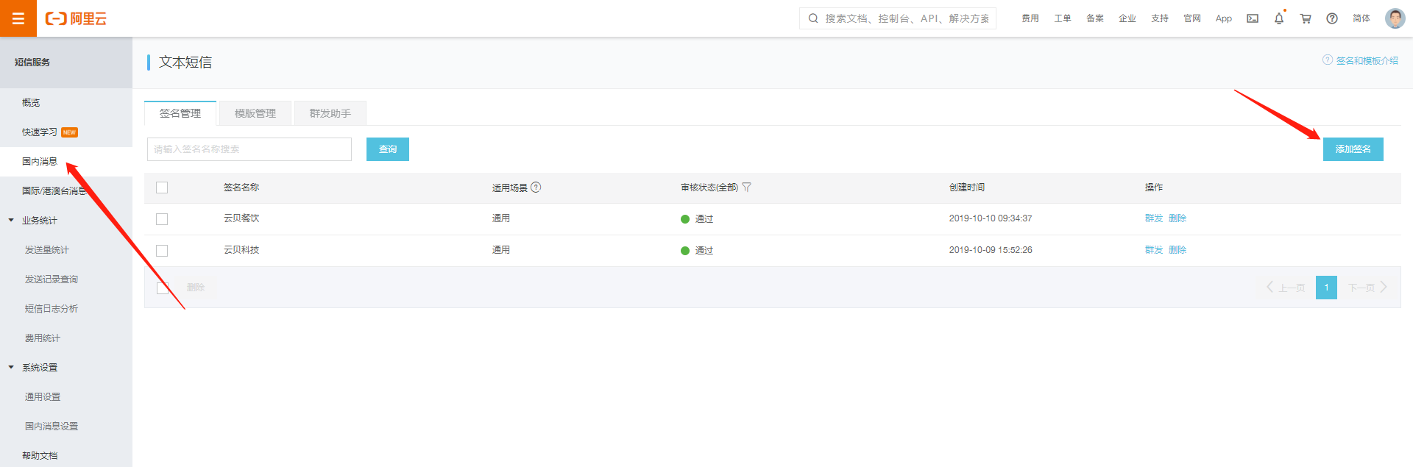Check the box for 云贝餐饮 row
Viewport: 1413px width, 467px height.
click(x=162, y=219)
